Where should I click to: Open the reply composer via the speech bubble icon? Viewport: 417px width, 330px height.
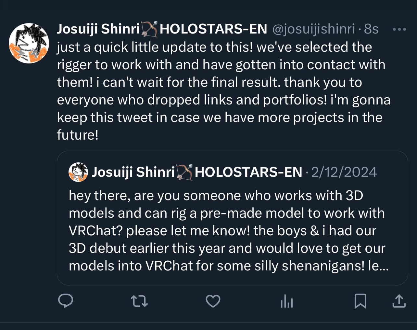(66, 301)
